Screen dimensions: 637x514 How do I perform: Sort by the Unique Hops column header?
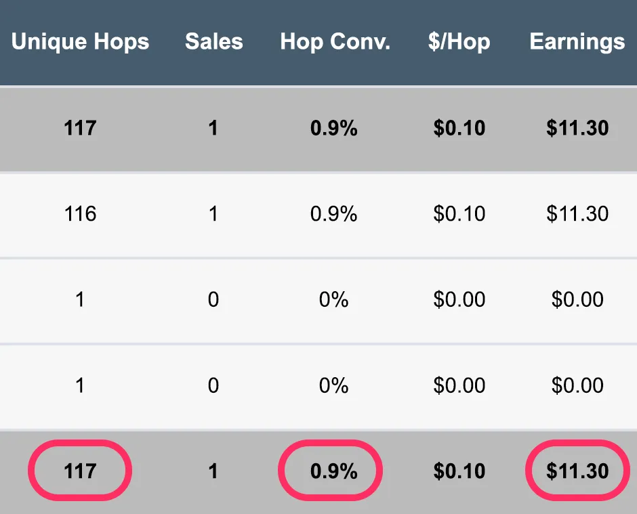80,42
